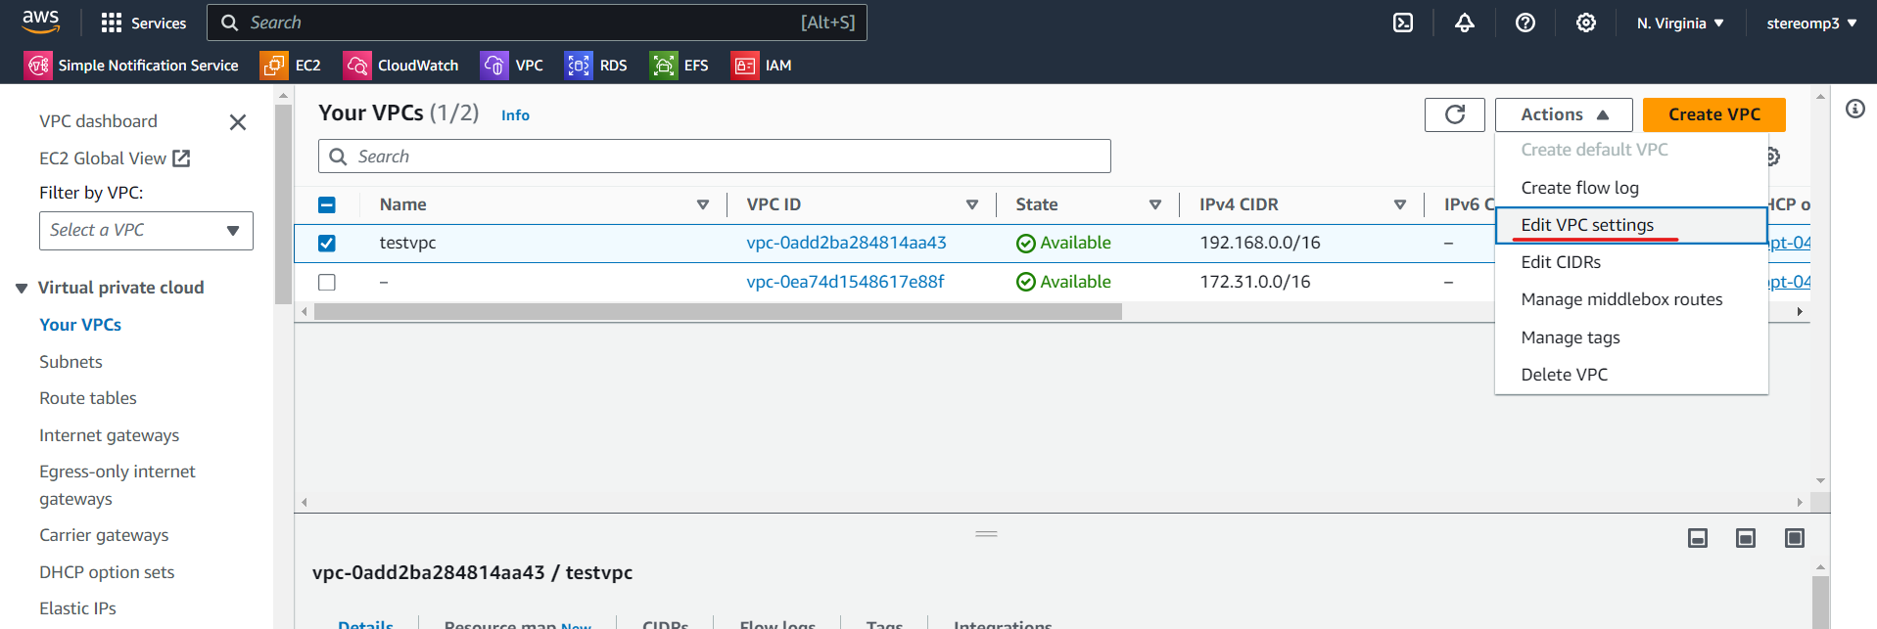Sort by the VPC ID column arrow
Viewport: 1877px width, 629px height.
[972, 204]
